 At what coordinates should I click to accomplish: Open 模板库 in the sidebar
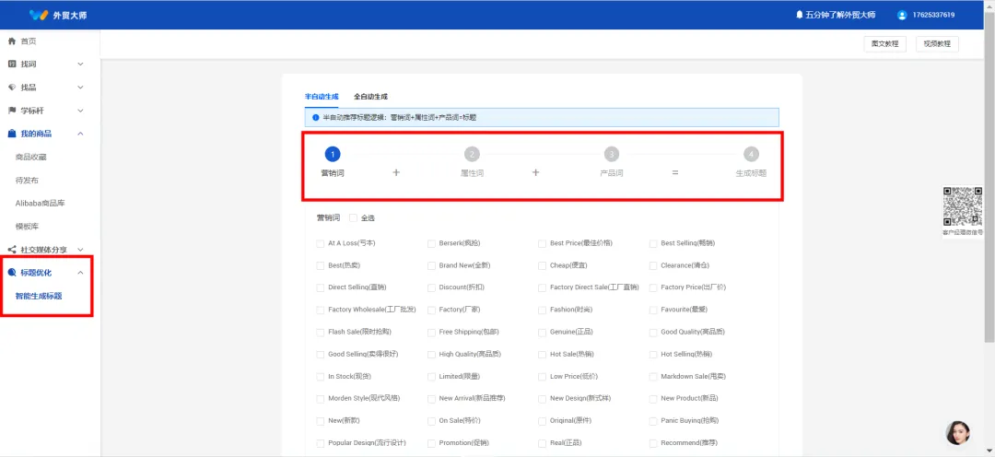[x=28, y=226]
